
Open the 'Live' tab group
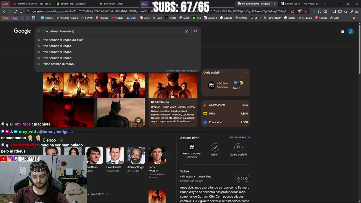click(x=144, y=4)
